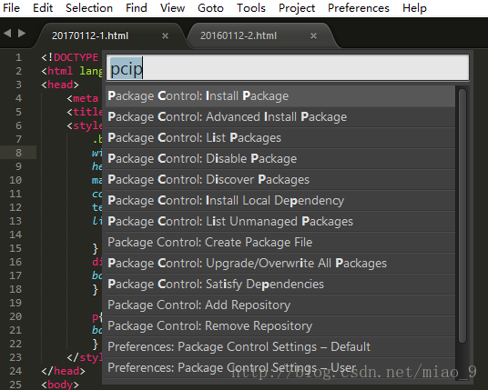488x390 pixels.
Task: Click the </head> closing tag on line 24
Action: [63, 371]
